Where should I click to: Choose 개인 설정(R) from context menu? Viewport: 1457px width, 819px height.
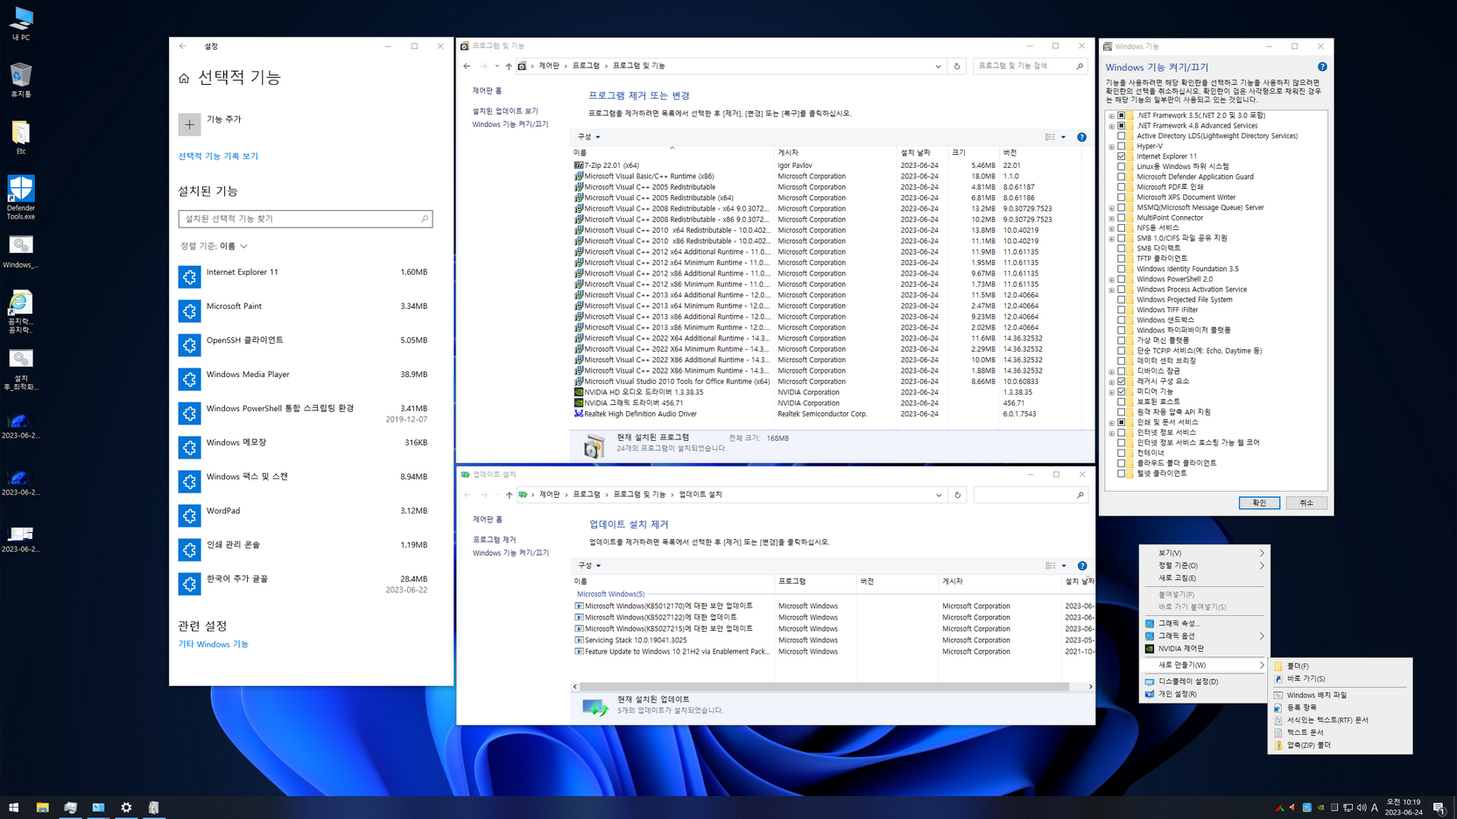pos(1206,695)
